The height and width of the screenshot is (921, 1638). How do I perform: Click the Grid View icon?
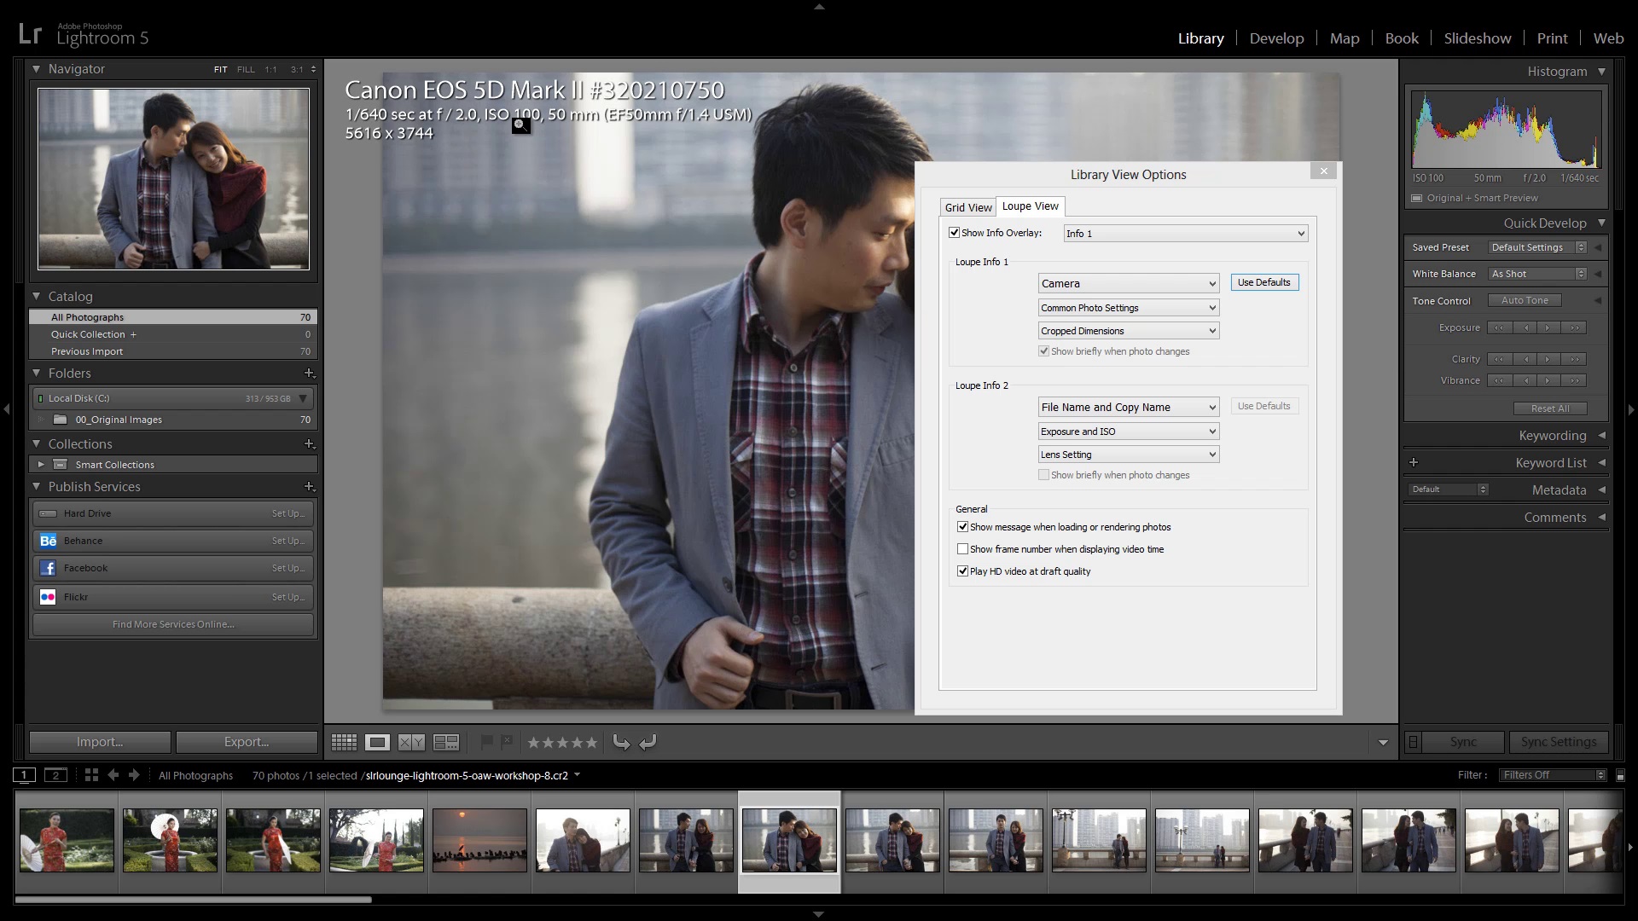tap(343, 741)
